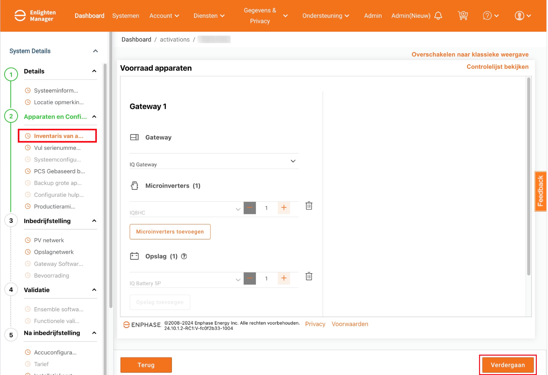
Task: Collapse the Inbedrijfstelling section
Action: [x=94, y=221]
